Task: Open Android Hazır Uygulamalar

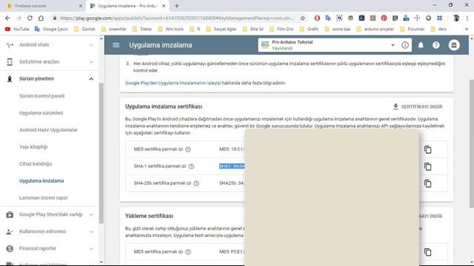Action: pyautogui.click(x=48, y=130)
